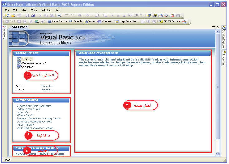
Task: Click the Save floppy disk icon
Action: pyautogui.click(x=27, y=16)
